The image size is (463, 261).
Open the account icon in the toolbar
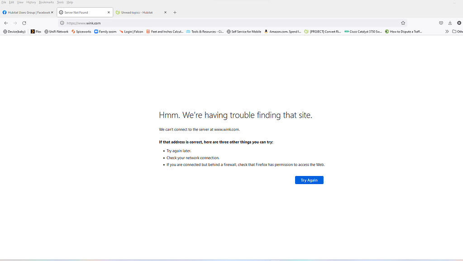(459, 23)
